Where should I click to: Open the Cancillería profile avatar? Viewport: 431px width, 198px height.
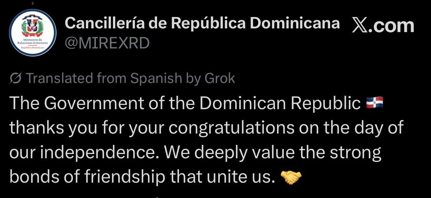pos(32,33)
